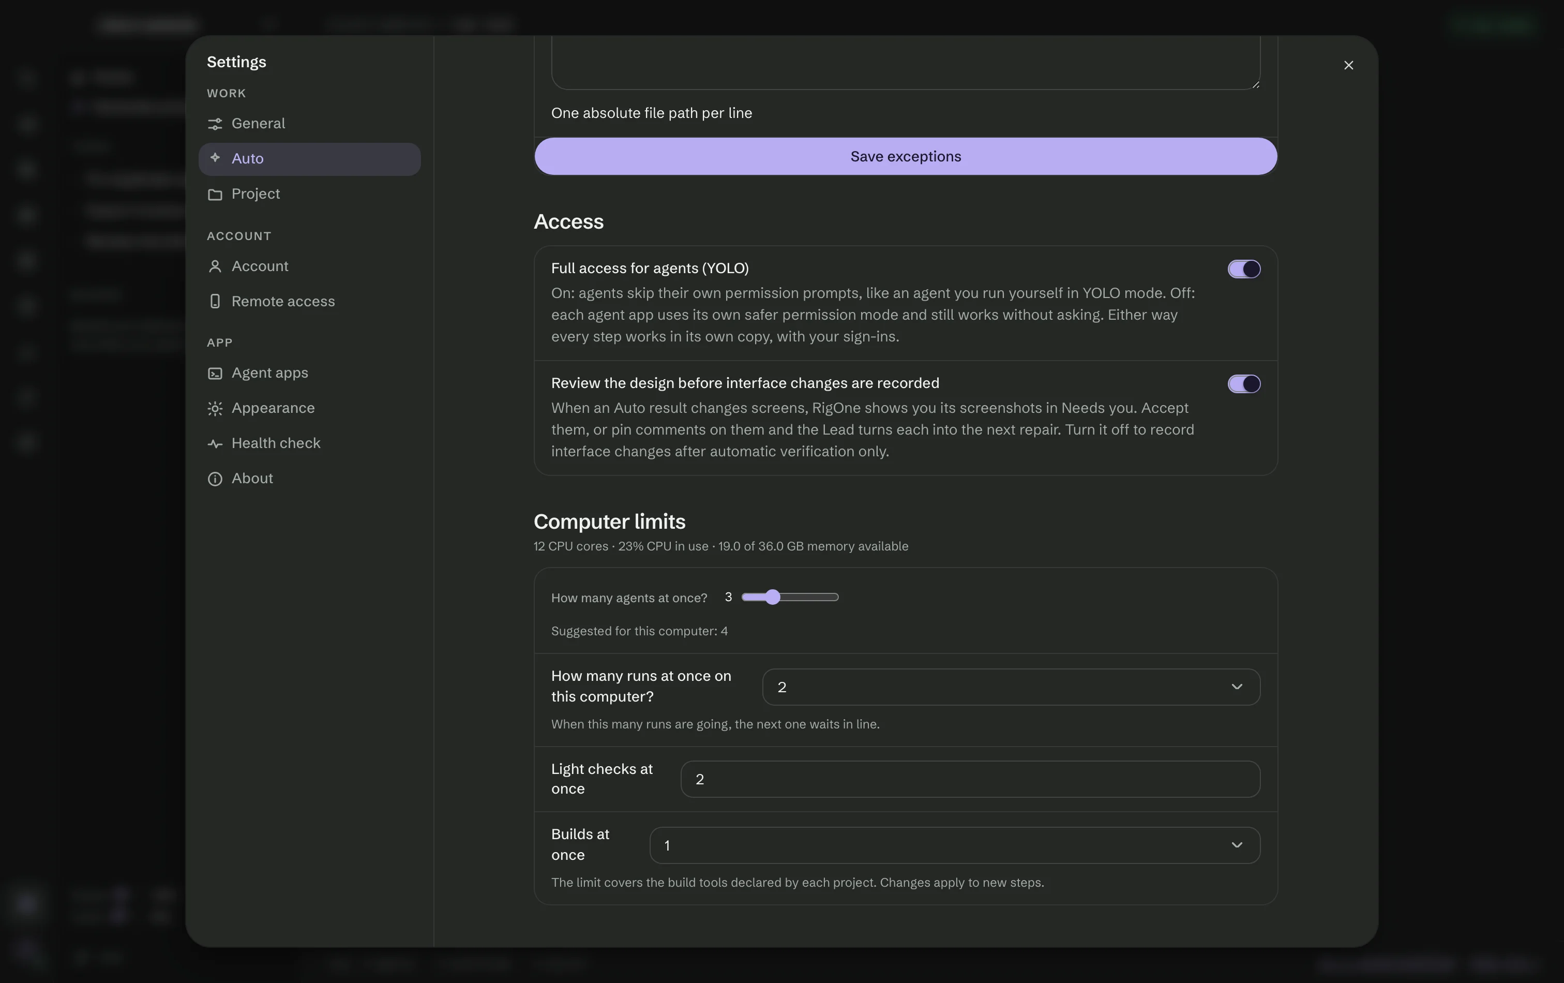Screen dimensions: 1564x983
Task: Click the 'Computer limits' heading
Action: click(x=609, y=522)
